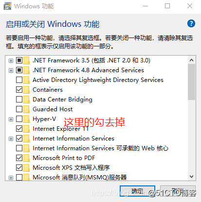
Task: Click the Data Center Bridging folder icon
Action: 26,100
